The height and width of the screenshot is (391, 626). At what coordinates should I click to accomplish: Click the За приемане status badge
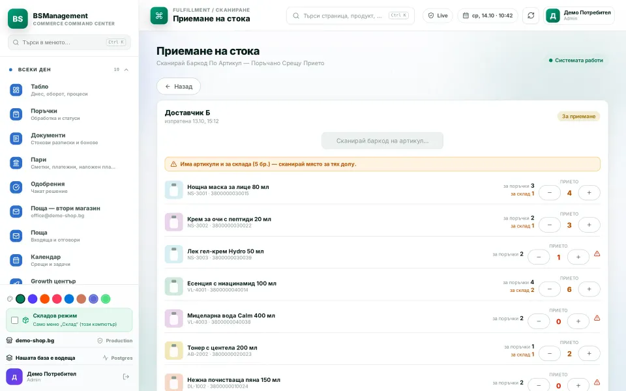(x=578, y=117)
